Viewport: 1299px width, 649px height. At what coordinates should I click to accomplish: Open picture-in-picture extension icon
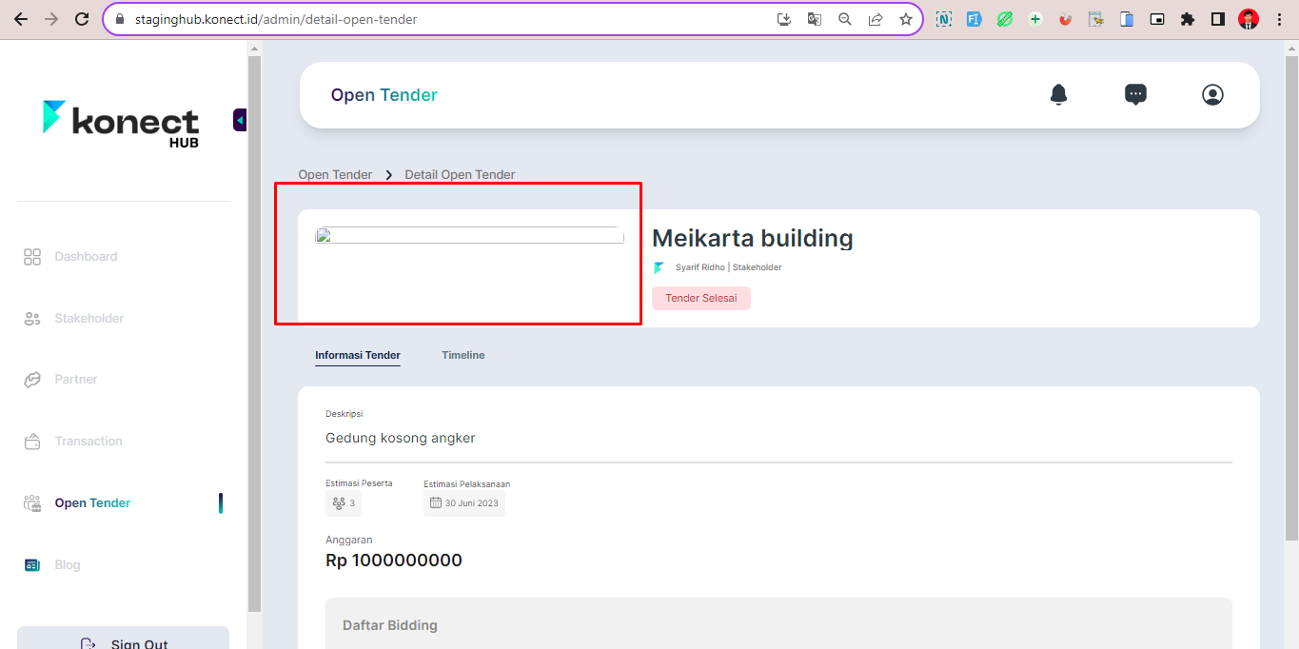click(x=1157, y=19)
